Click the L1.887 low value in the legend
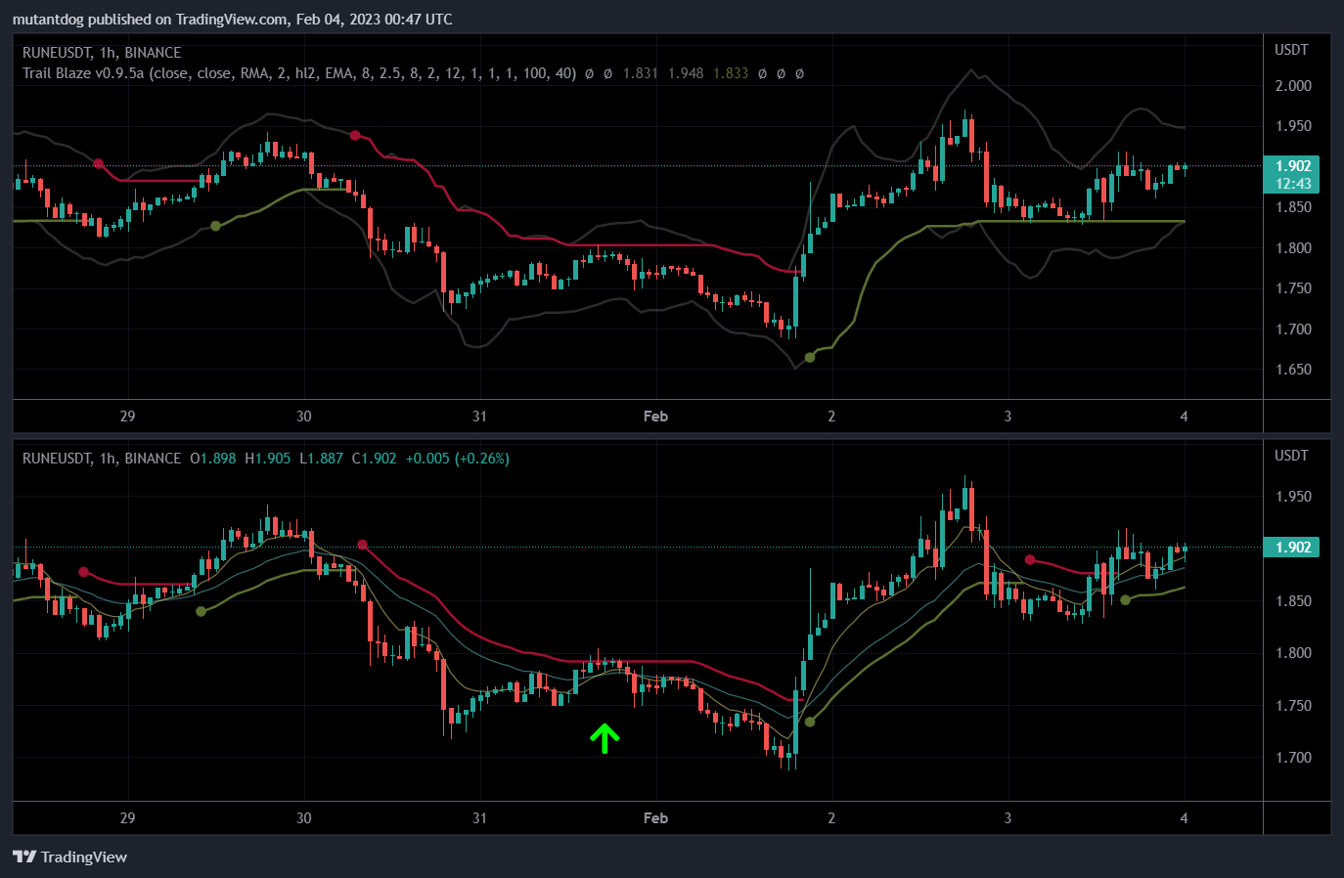This screenshot has width=1344, height=878. pyautogui.click(x=322, y=459)
